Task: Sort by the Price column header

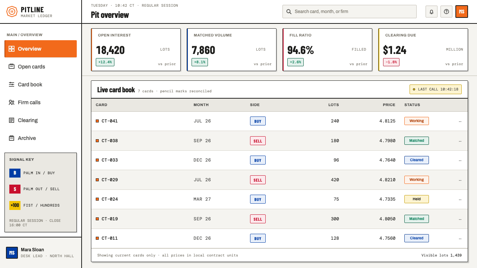Action: tap(389, 105)
